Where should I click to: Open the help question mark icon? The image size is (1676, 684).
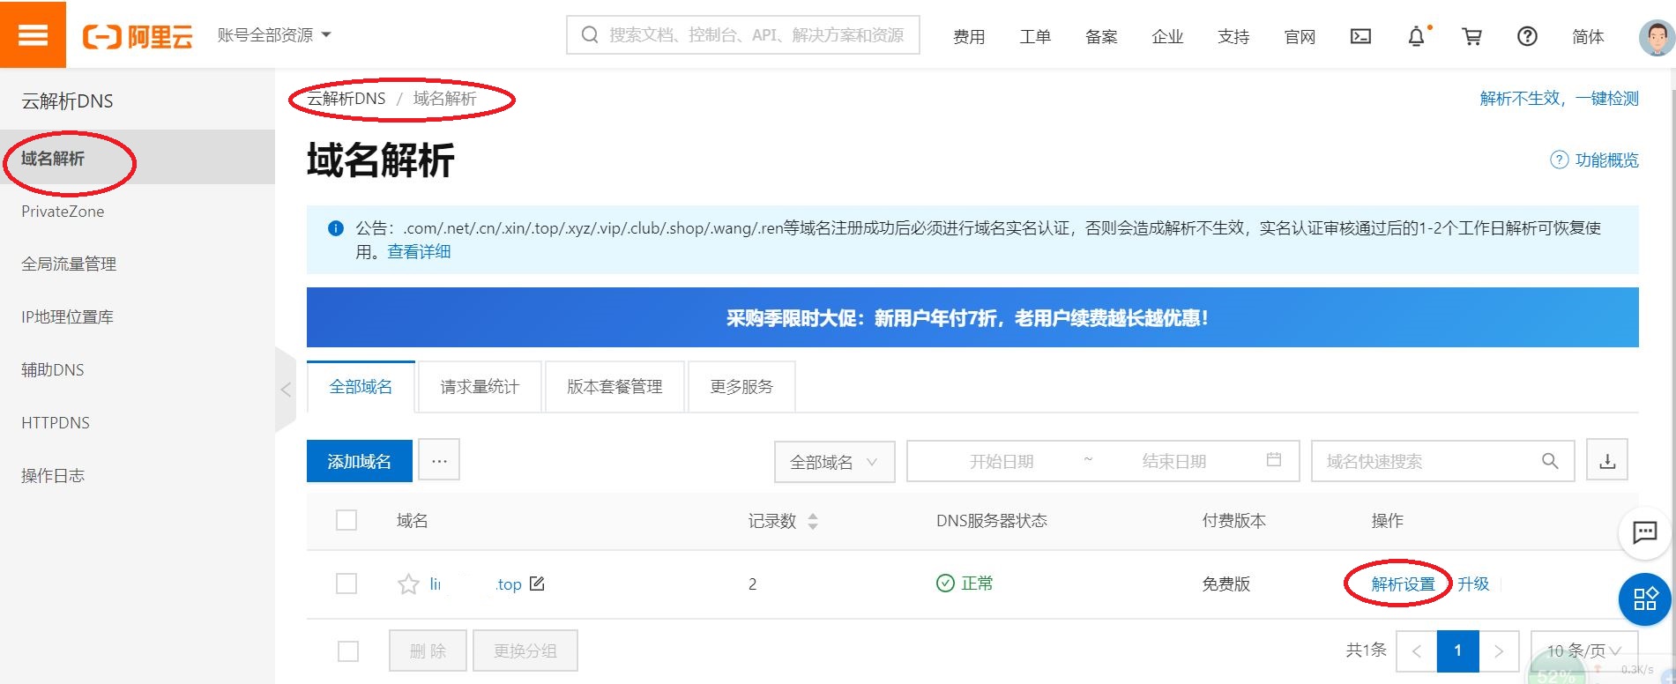[1527, 36]
